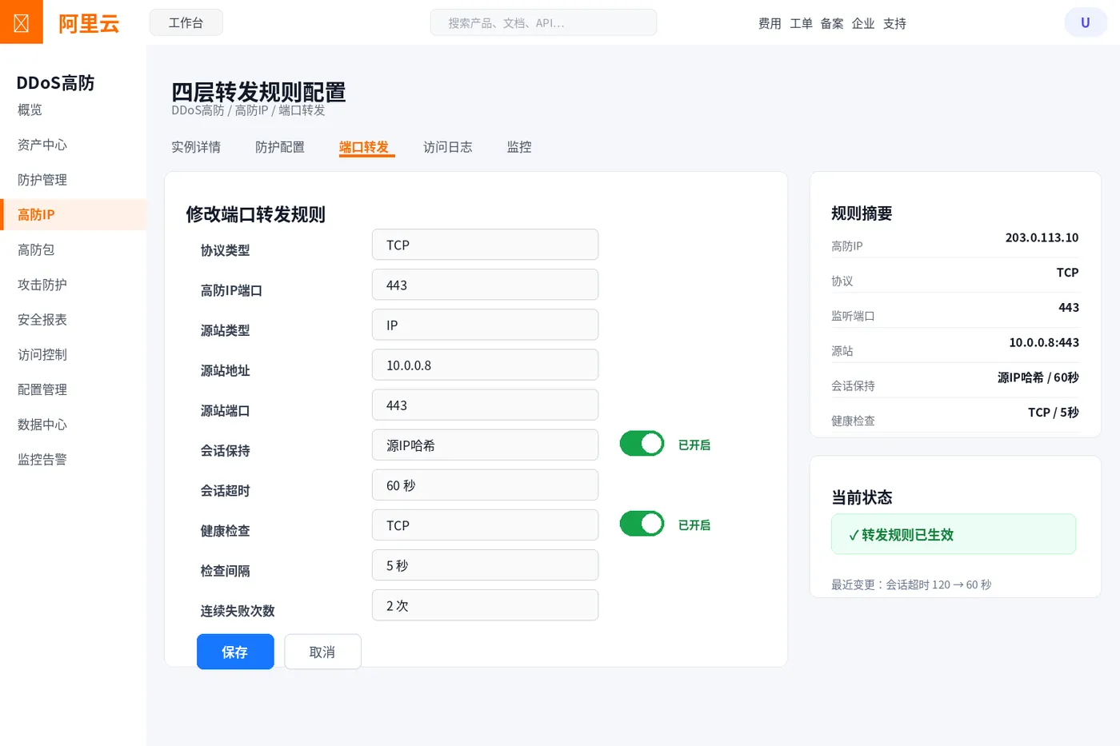
Task: Click the 10.0.0.8:443 源站 value
Action: tap(1044, 342)
